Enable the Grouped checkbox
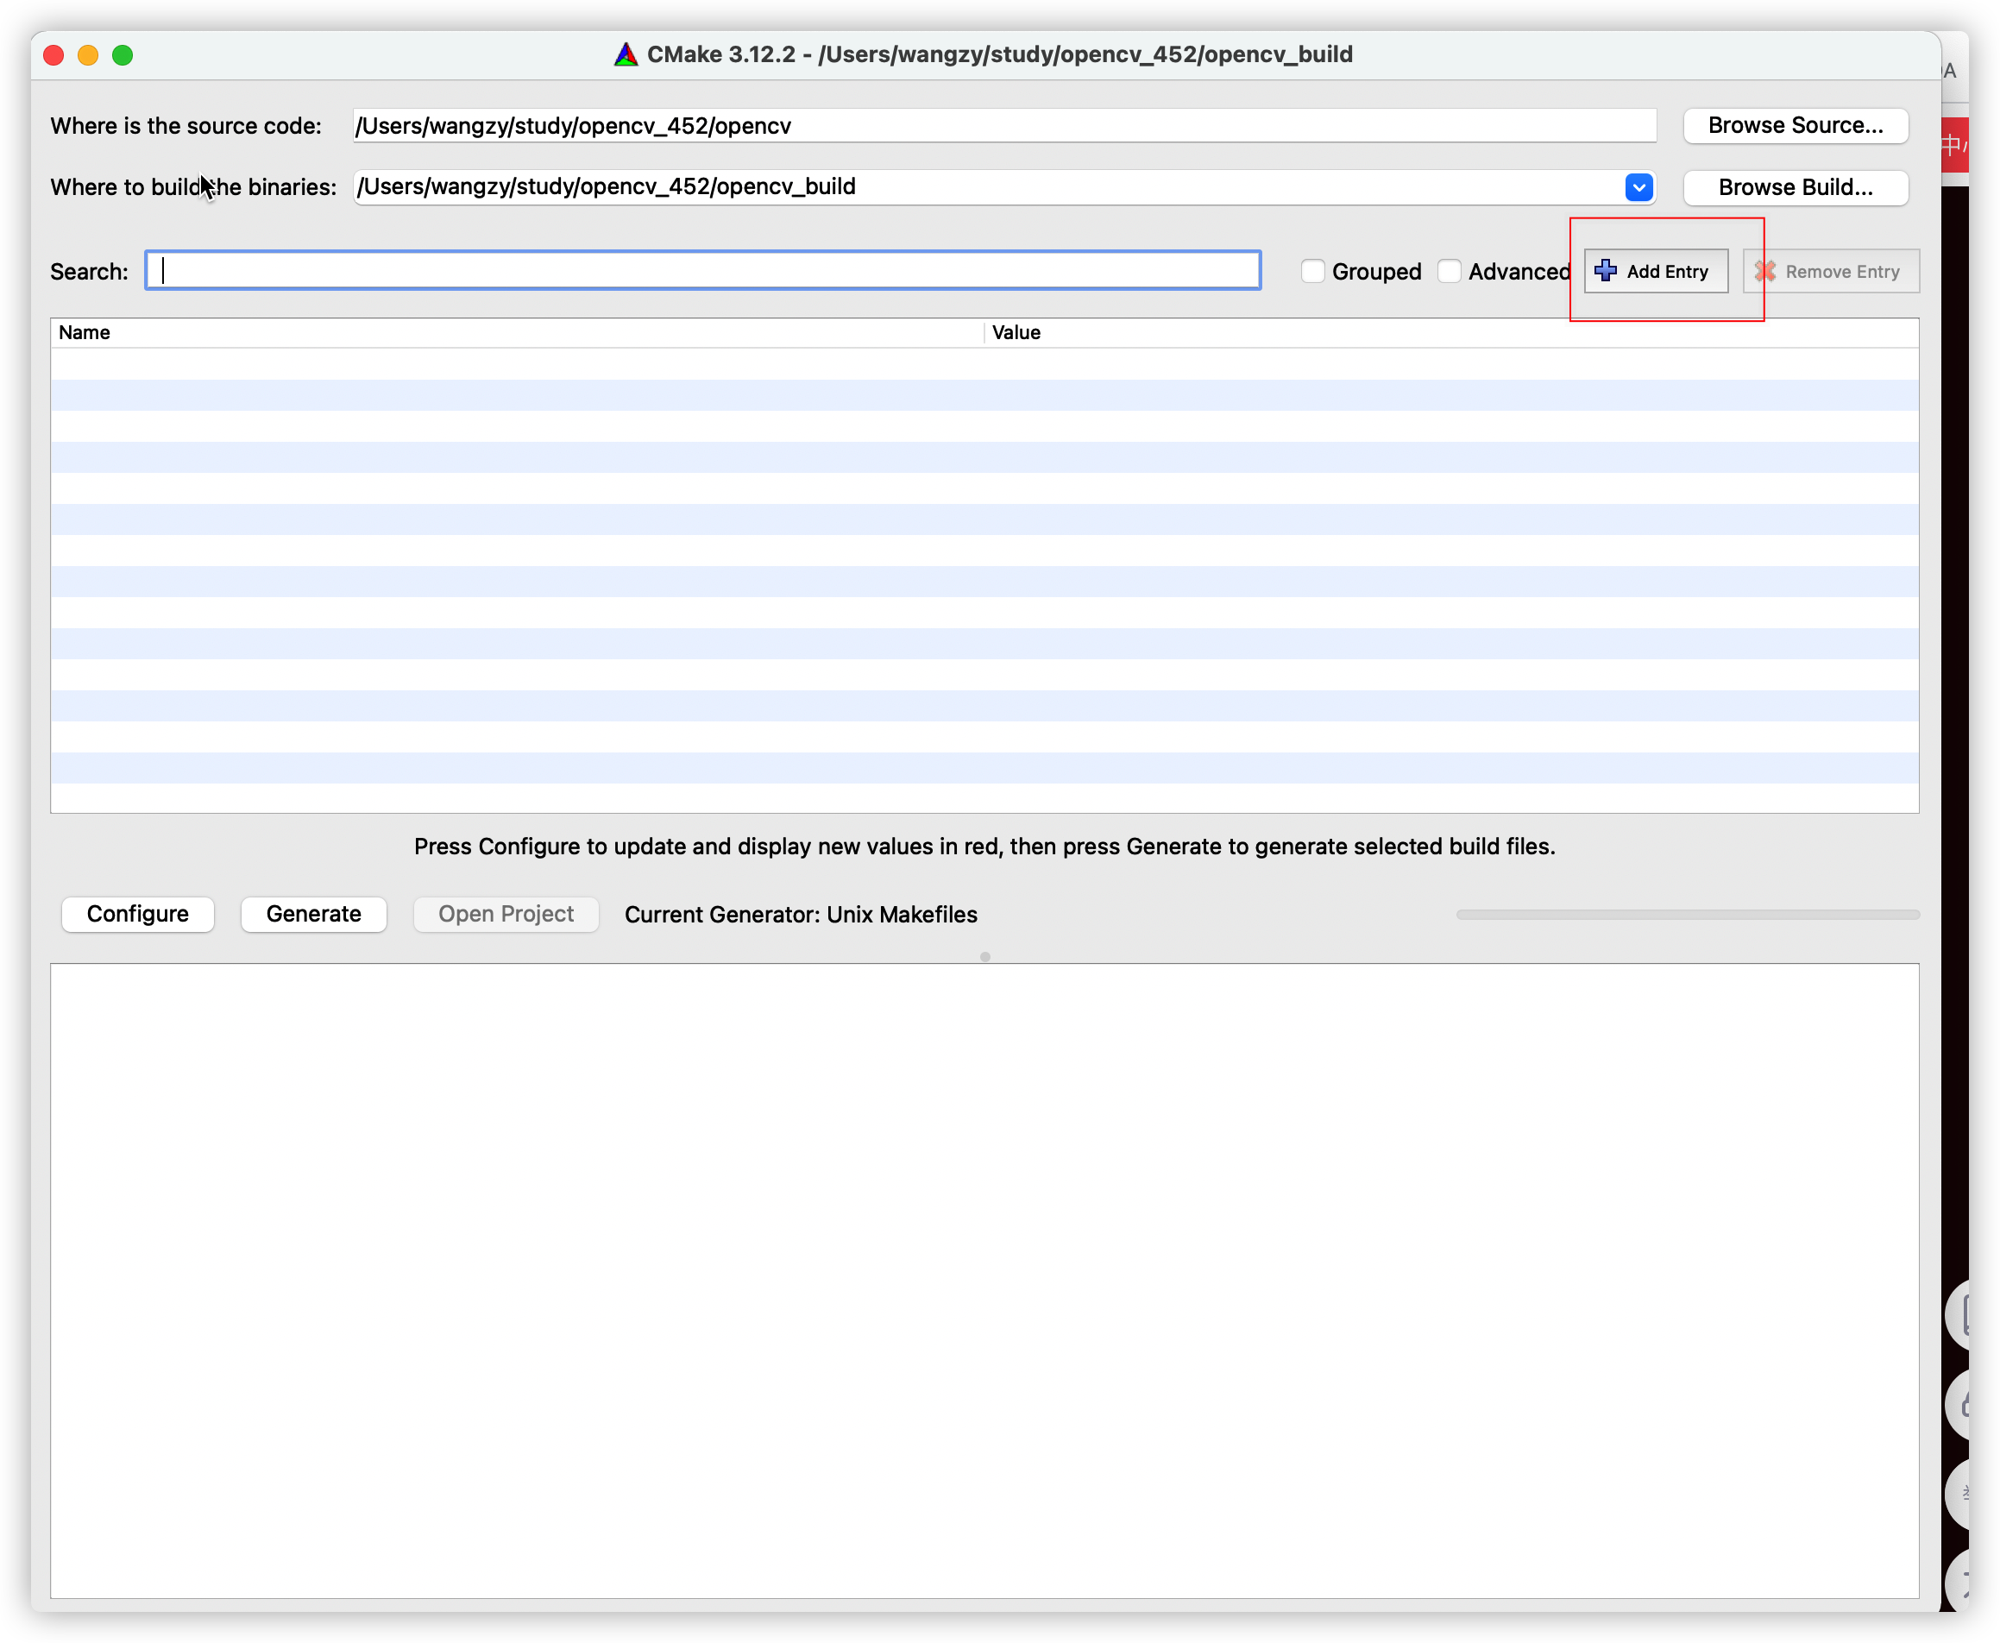This screenshot has height=1643, width=2000. pyautogui.click(x=1312, y=272)
